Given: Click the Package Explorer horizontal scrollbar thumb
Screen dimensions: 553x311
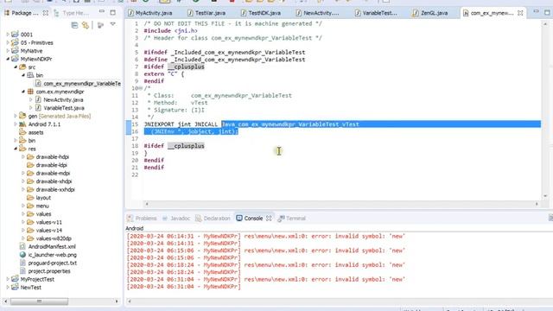Looking at the screenshot, I should click(x=39, y=301).
